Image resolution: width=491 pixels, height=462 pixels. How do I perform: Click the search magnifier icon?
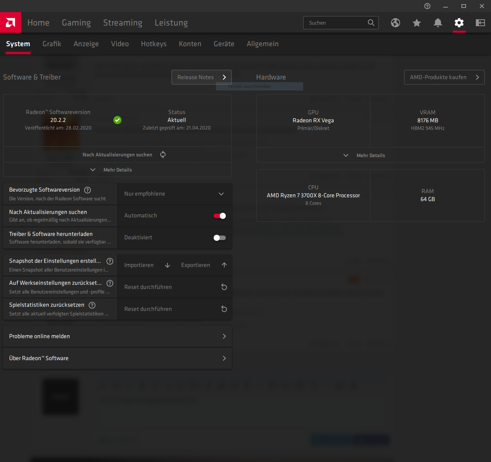point(371,23)
